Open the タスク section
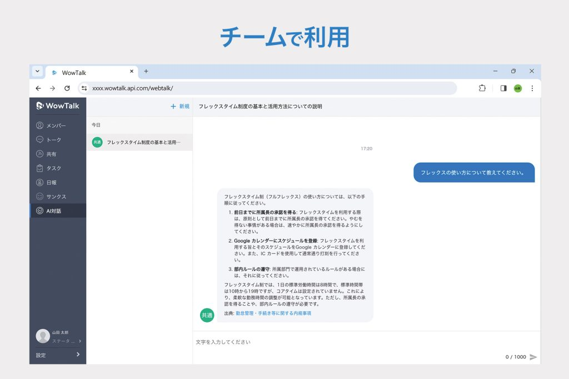This screenshot has height=379, width=569. (53, 168)
